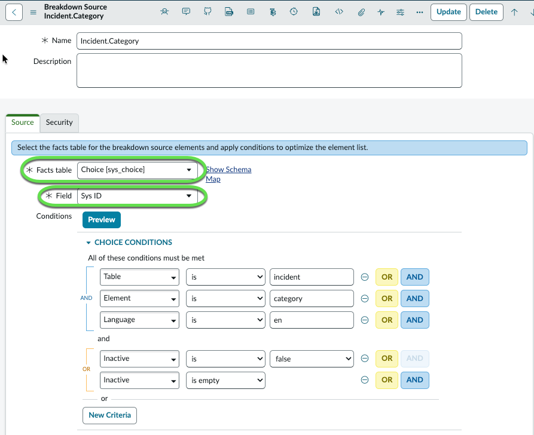Viewport: 534px width, 435px height.
Task: Click the file download icon in header
Action: (316, 12)
